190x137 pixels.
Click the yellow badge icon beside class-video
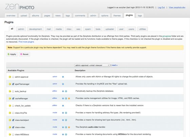pyautogui.click(x=10, y=127)
